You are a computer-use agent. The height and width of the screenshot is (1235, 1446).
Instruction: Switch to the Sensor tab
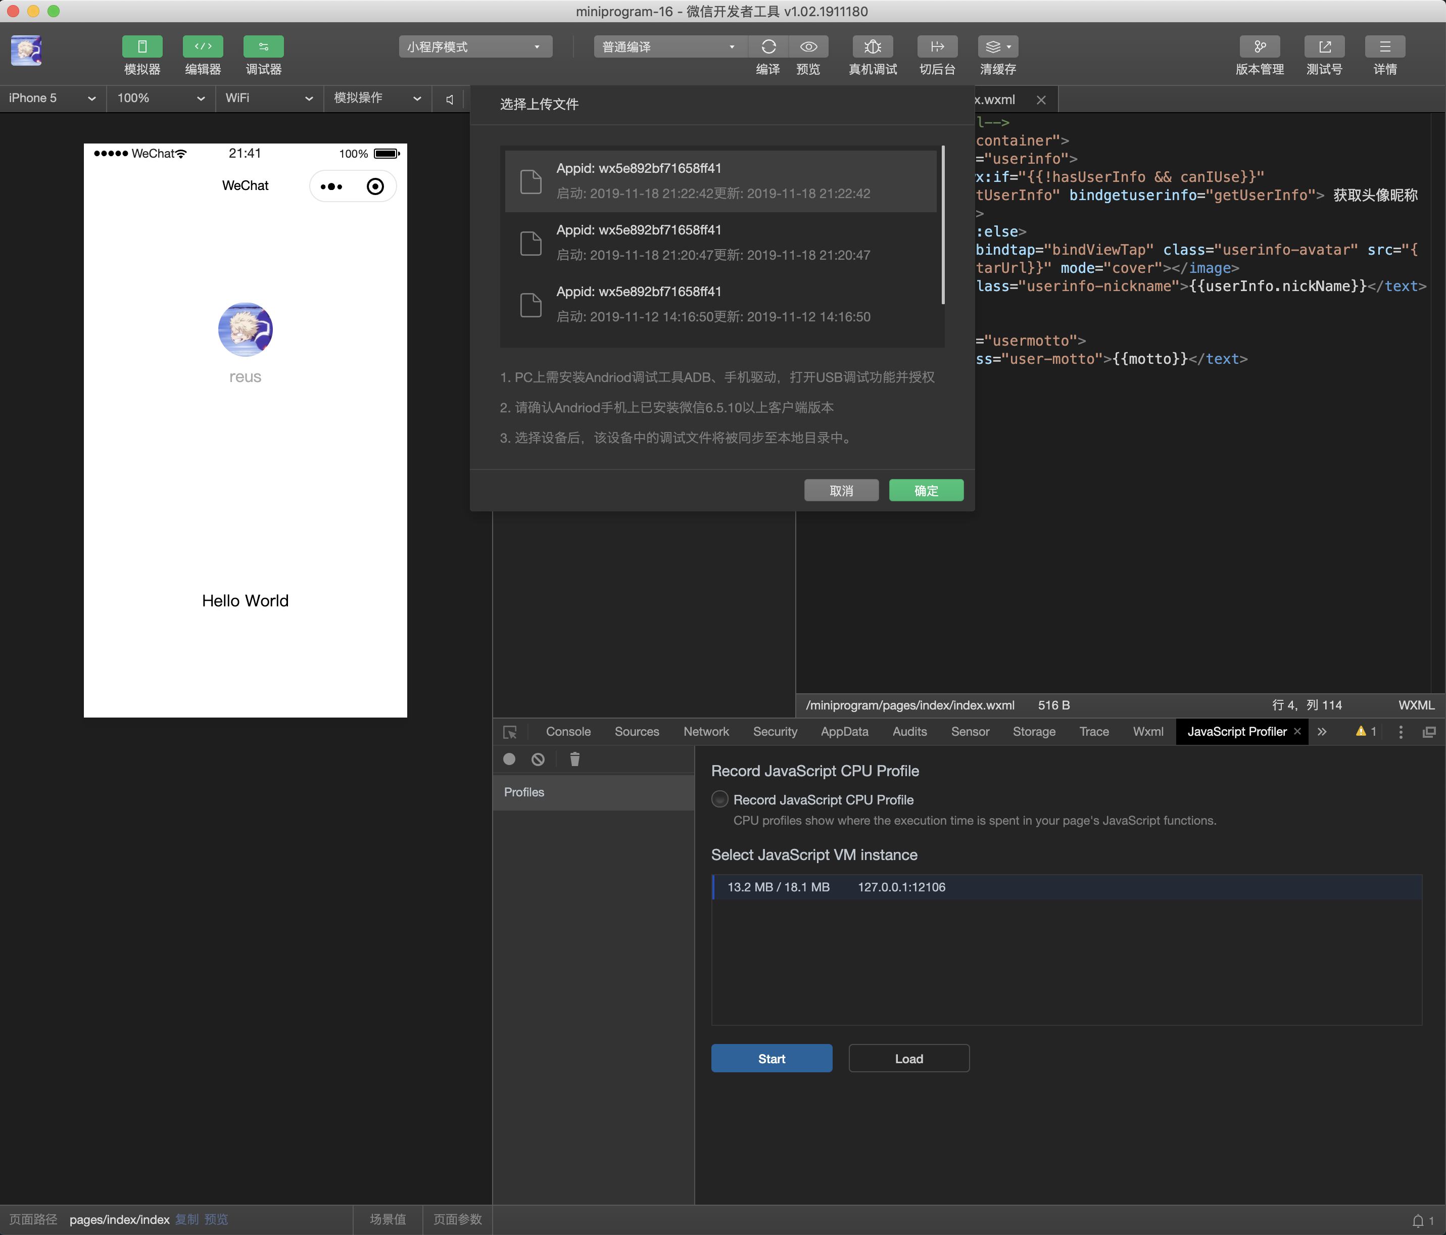[x=970, y=732]
